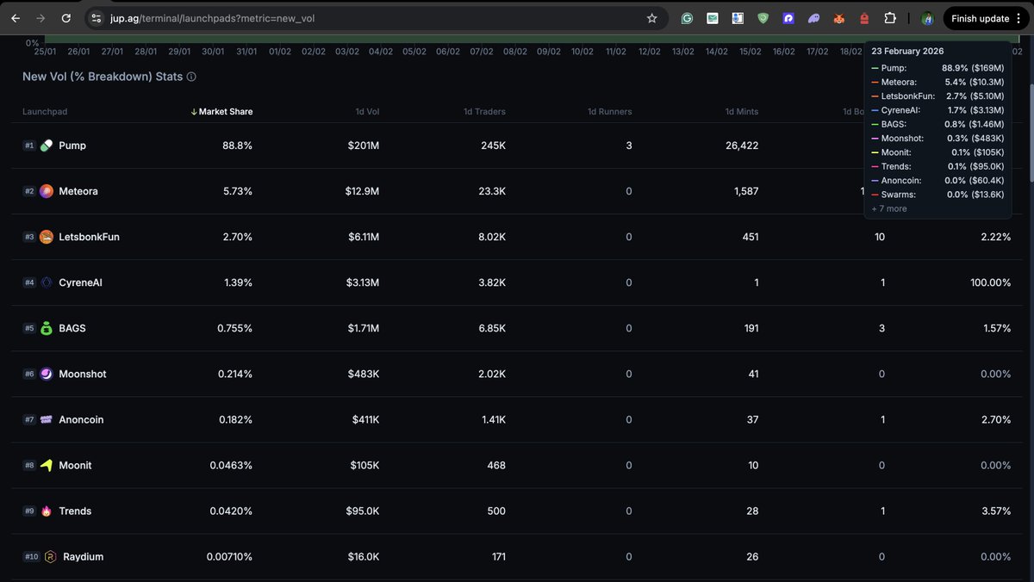Image resolution: width=1034 pixels, height=582 pixels.
Task: Click LetsbonkFun's 8.02K traders value
Action: click(x=490, y=237)
